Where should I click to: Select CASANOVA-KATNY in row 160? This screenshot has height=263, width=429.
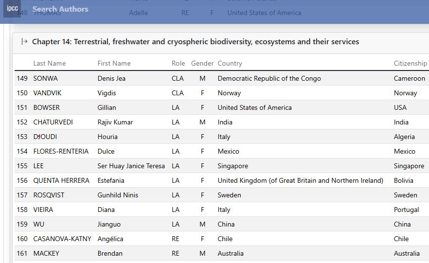click(x=62, y=239)
